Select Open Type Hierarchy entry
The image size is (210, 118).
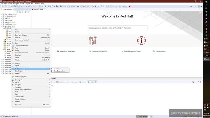click(31, 35)
